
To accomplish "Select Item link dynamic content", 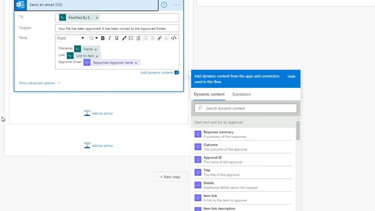I will coord(243,198).
